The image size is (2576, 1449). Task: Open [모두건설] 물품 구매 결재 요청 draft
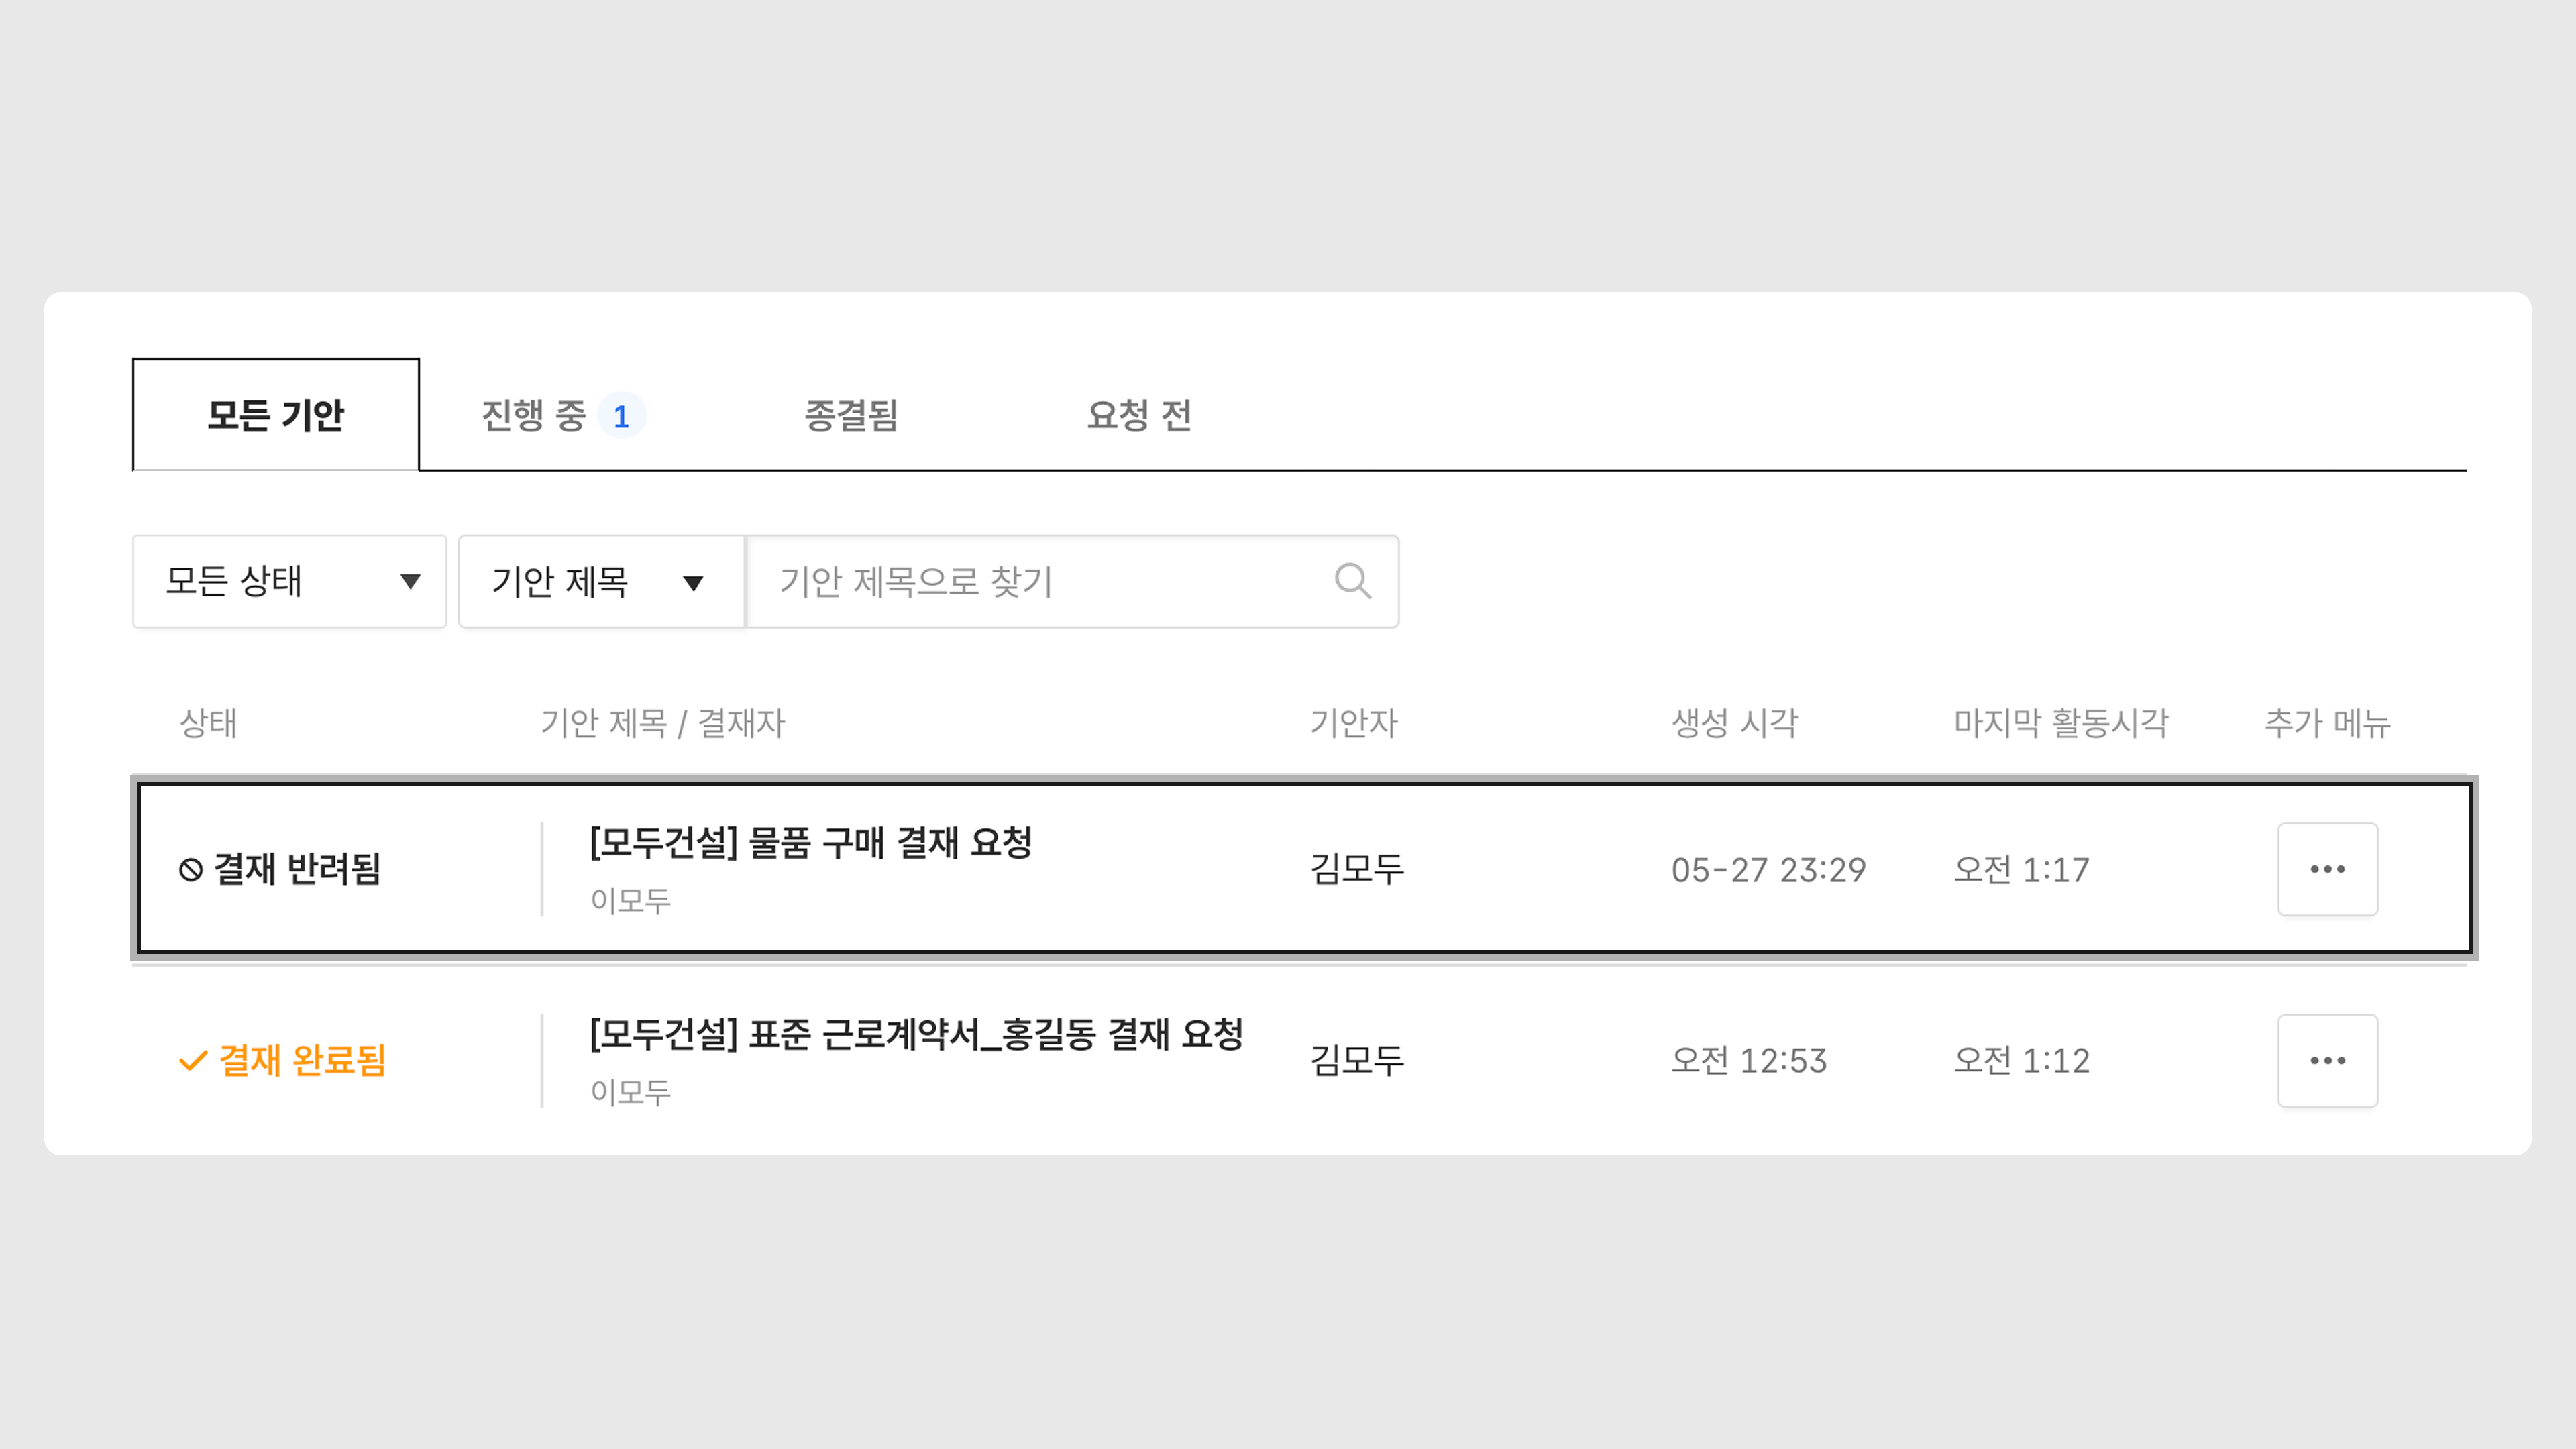(x=810, y=843)
